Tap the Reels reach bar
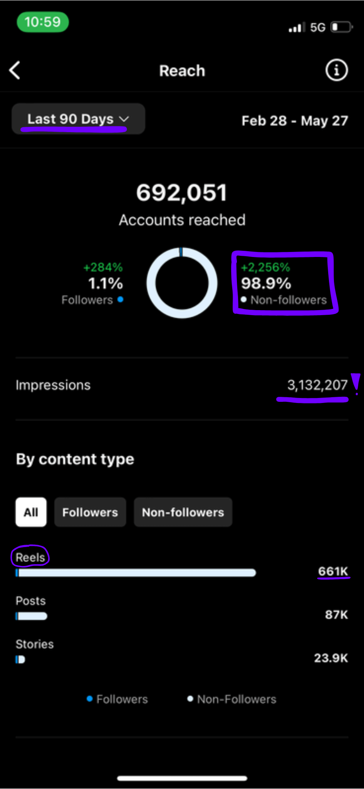364x789 pixels. click(136, 573)
